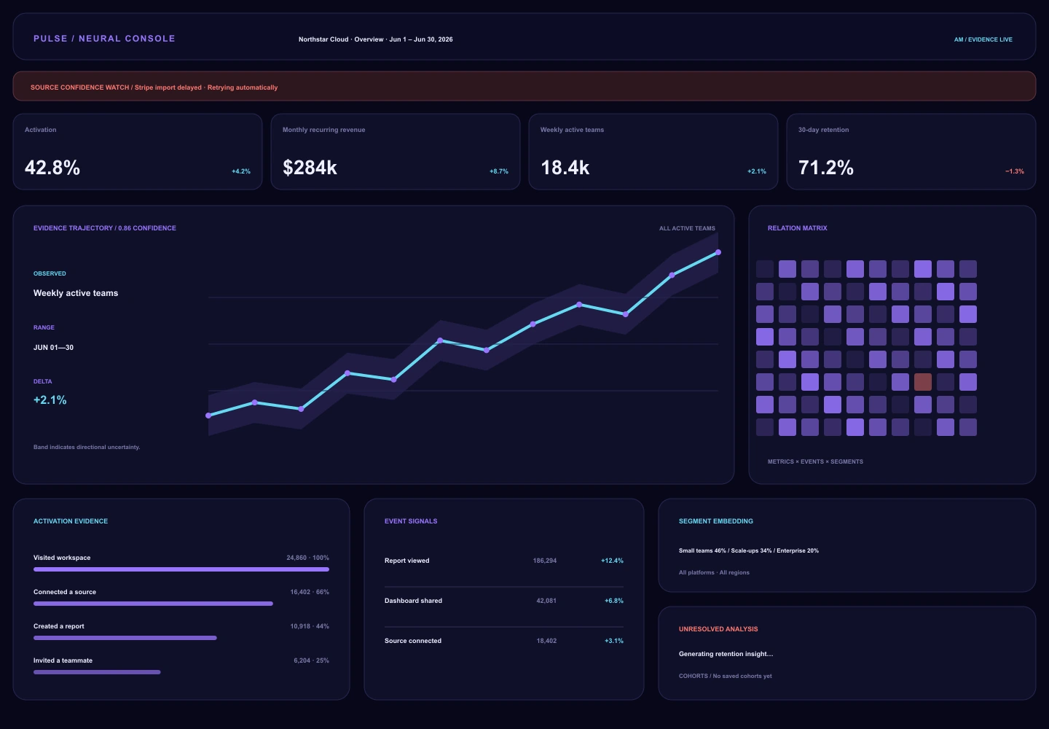Select the red cell in relation matrix

coord(923,382)
